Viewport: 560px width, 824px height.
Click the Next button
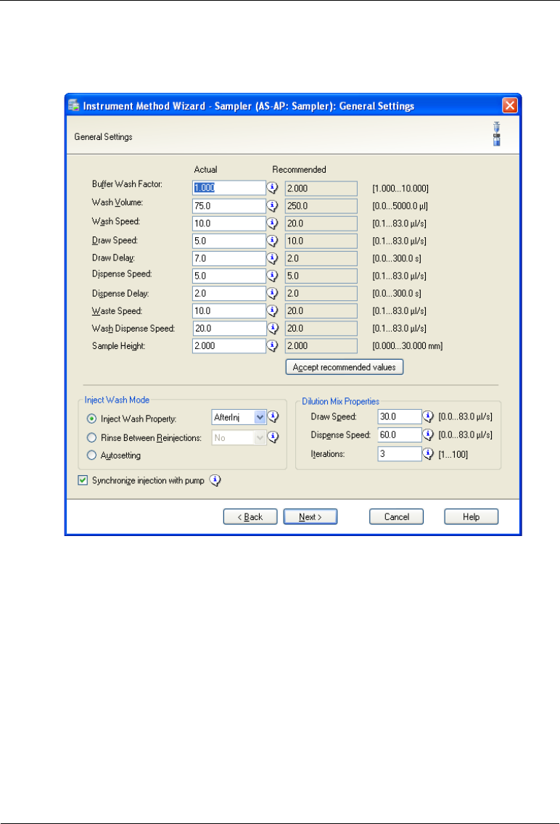coord(310,516)
